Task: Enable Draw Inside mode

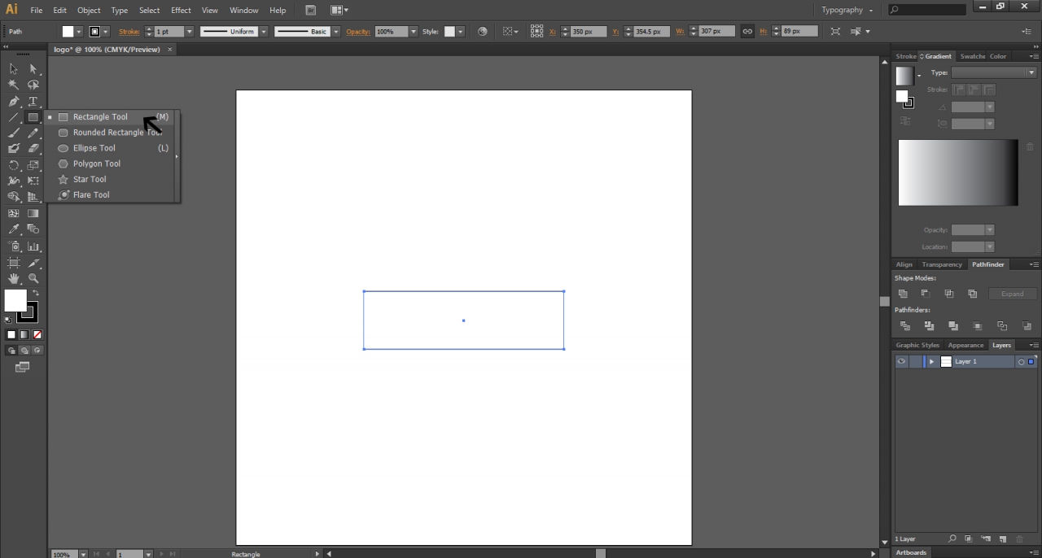Action: tap(37, 351)
